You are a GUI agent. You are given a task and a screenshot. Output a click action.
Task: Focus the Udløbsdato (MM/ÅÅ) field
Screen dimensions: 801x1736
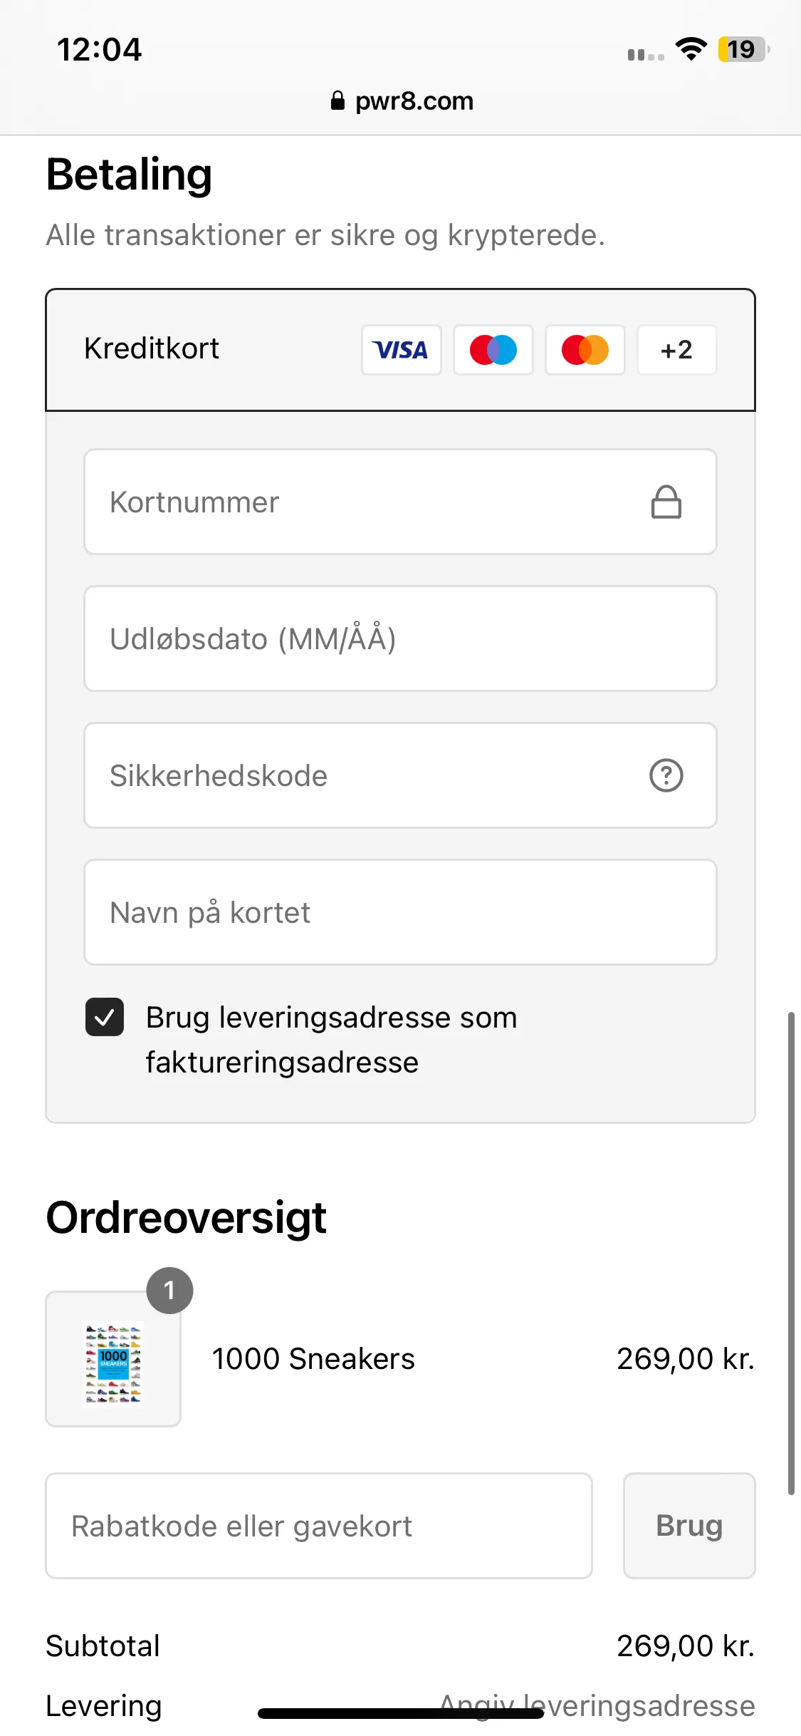400,639
